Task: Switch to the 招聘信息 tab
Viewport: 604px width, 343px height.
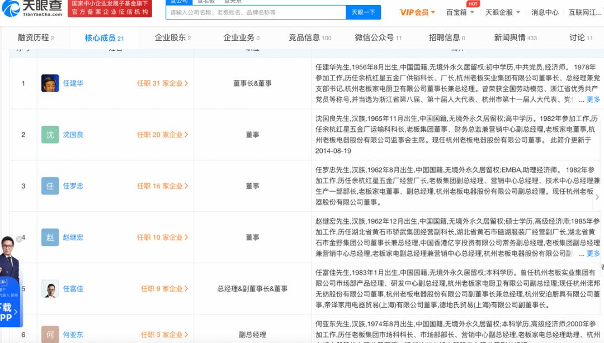Action: (447, 38)
